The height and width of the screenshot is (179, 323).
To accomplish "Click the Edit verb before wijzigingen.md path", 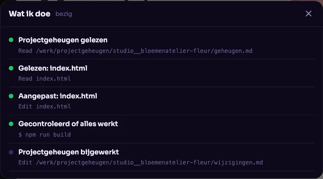I will tap(25, 163).
